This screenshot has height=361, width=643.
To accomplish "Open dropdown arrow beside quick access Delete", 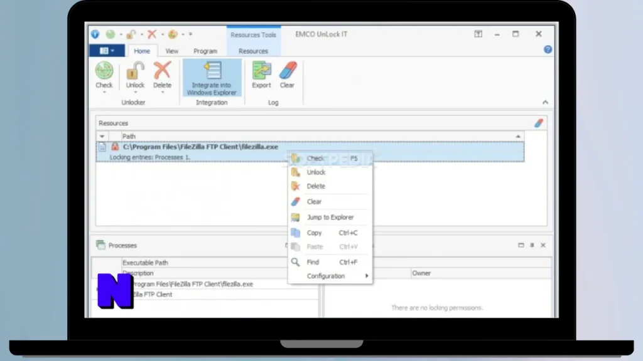I will point(163,35).
